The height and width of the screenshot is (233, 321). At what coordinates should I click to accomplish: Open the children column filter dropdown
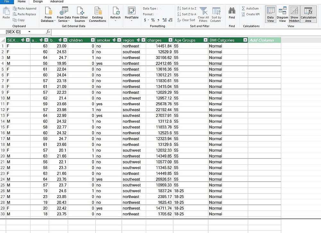click(93, 40)
